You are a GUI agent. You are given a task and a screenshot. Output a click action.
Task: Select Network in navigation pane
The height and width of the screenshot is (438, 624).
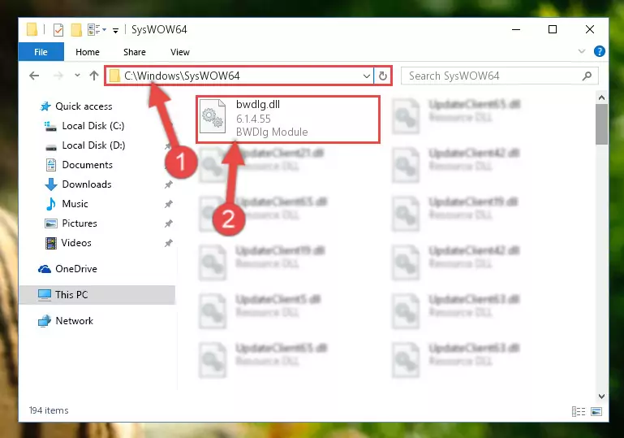click(x=74, y=321)
